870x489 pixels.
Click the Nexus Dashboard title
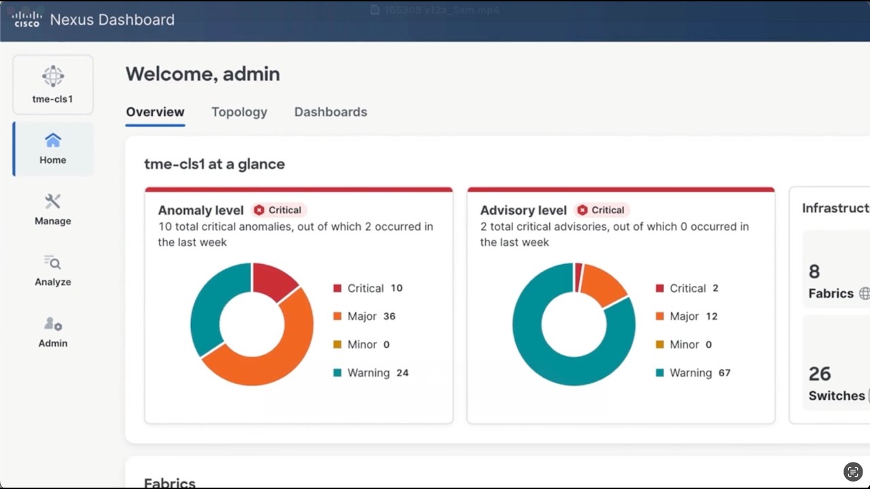click(112, 20)
